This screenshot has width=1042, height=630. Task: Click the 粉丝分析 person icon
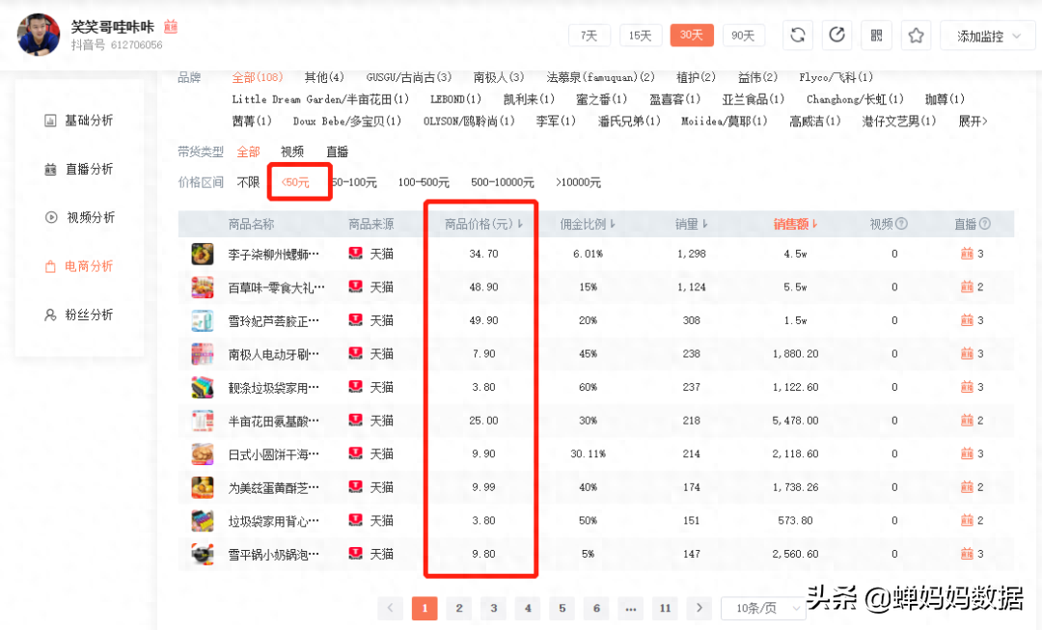click(50, 315)
